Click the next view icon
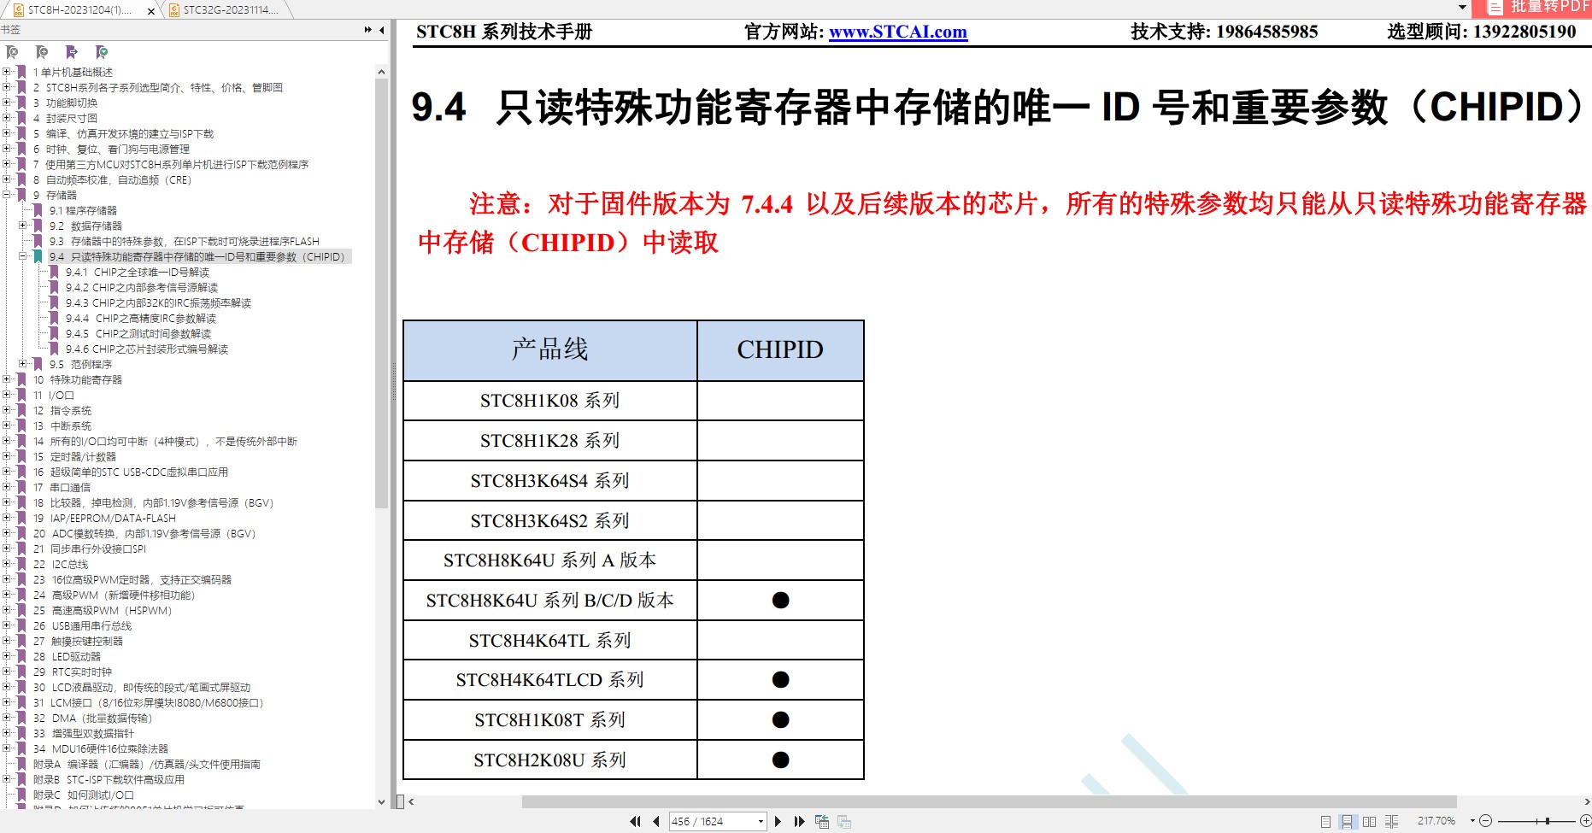Screen dimensions: 1592x833 click(x=844, y=821)
